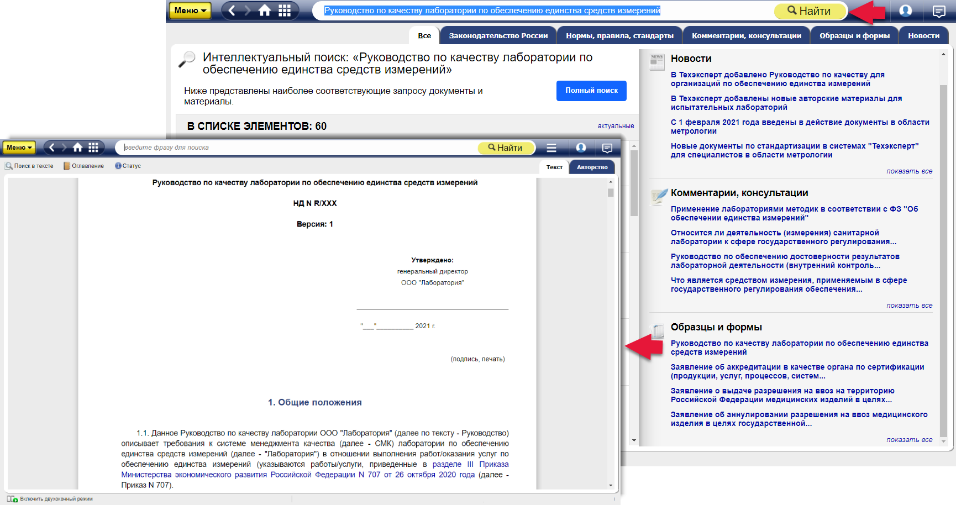This screenshot has height=505, width=956.
Task: Go back in the front document window
Action: (52, 148)
